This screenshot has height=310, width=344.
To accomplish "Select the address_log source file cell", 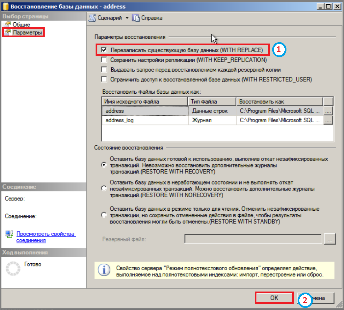I will coord(145,120).
